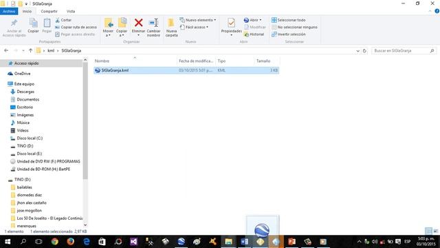The width and height of the screenshot is (440, 248).
Task: Open Microsoft Edge from taskbar
Action: (x=87, y=242)
